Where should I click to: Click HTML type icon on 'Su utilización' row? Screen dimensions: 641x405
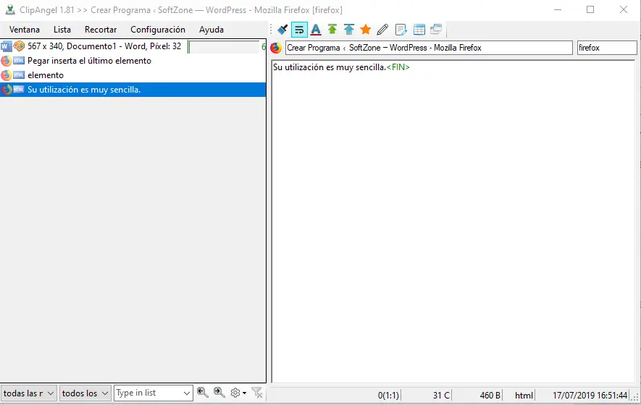19,90
